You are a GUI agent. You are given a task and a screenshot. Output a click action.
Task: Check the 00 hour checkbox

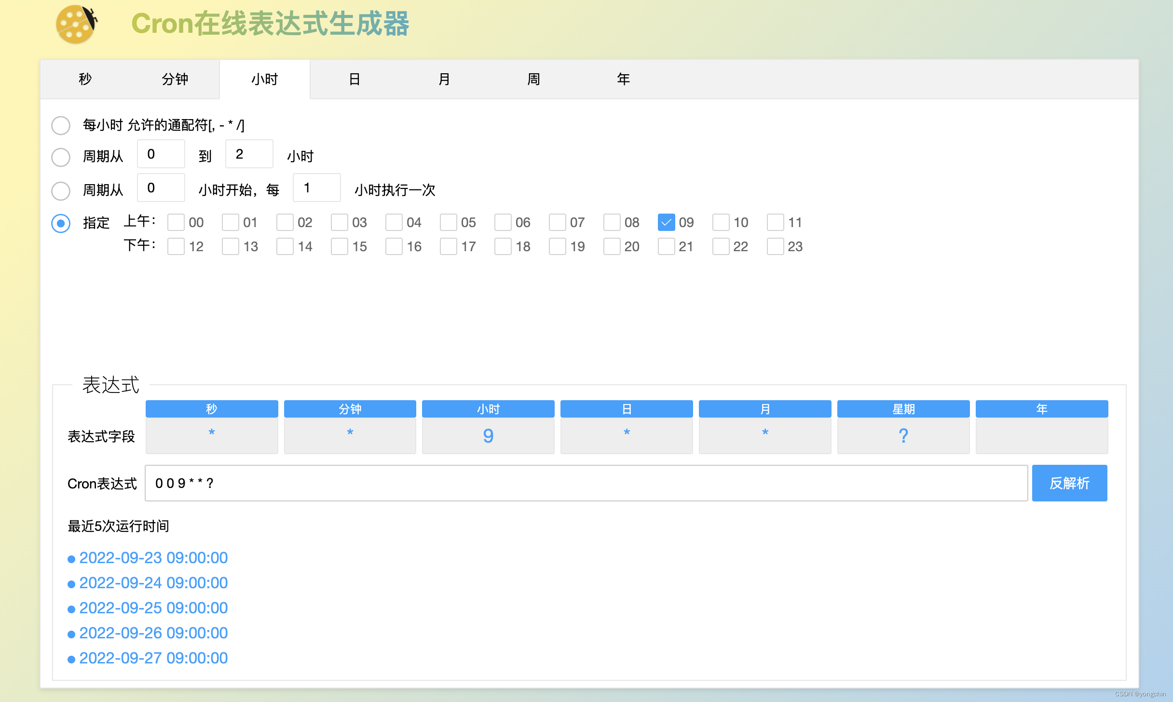pos(176,222)
